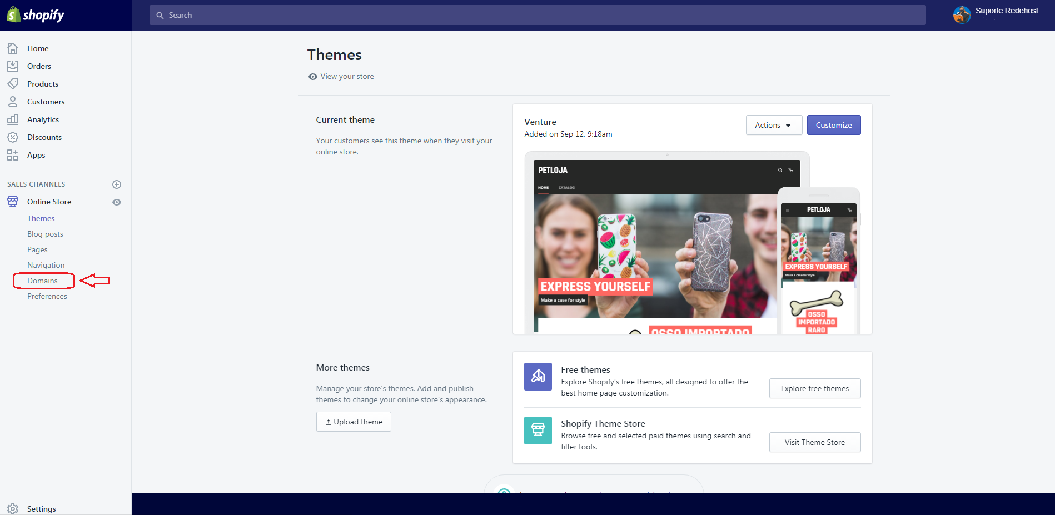Click the Shopify logo icon
Screen dimensions: 1055x515
(13, 15)
